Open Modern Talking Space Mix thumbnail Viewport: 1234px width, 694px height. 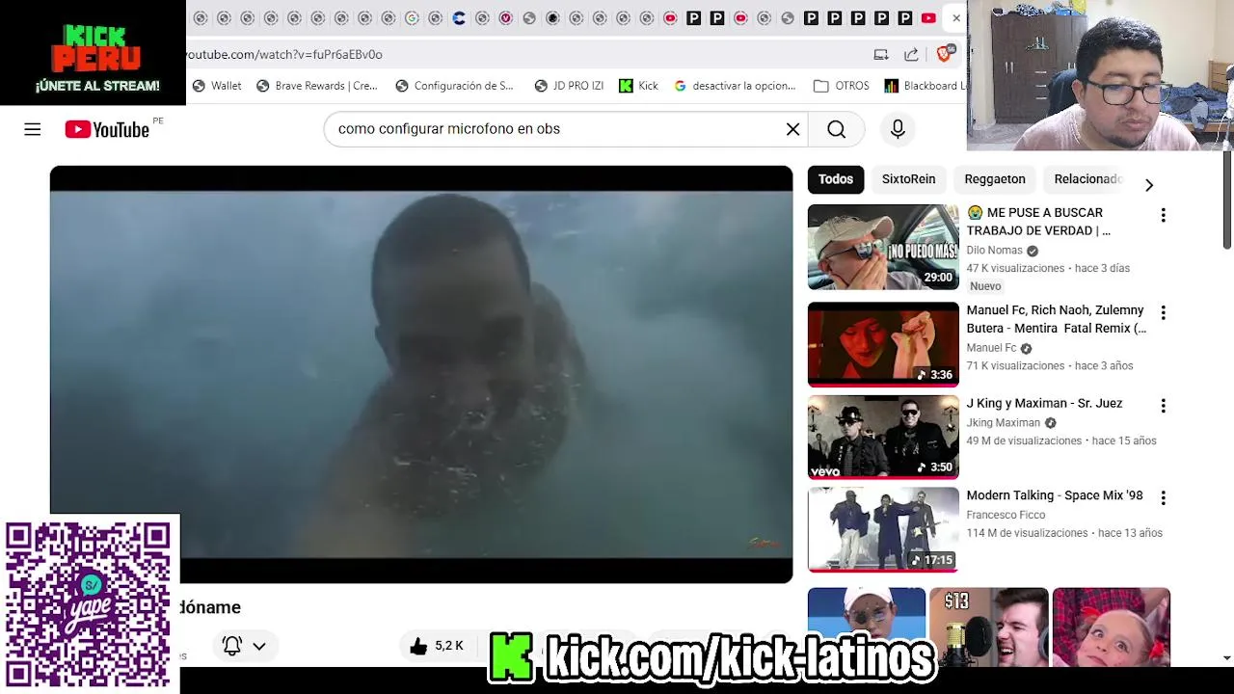pyautogui.click(x=883, y=529)
